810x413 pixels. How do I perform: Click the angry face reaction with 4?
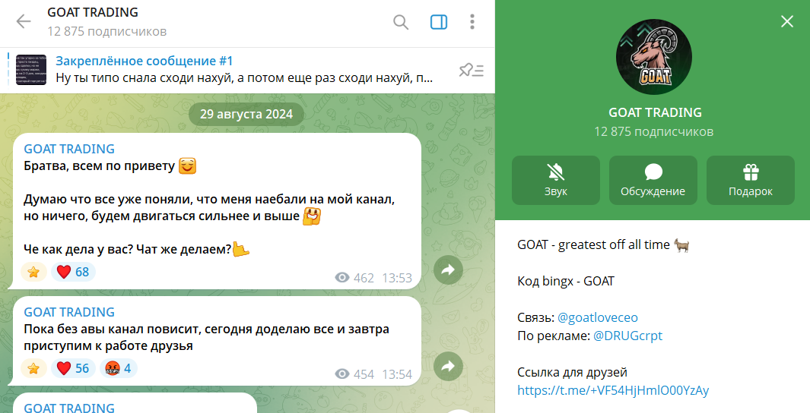click(116, 369)
